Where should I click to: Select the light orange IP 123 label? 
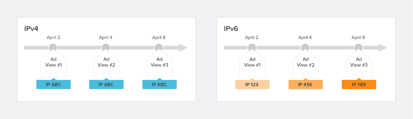pyautogui.click(x=252, y=84)
